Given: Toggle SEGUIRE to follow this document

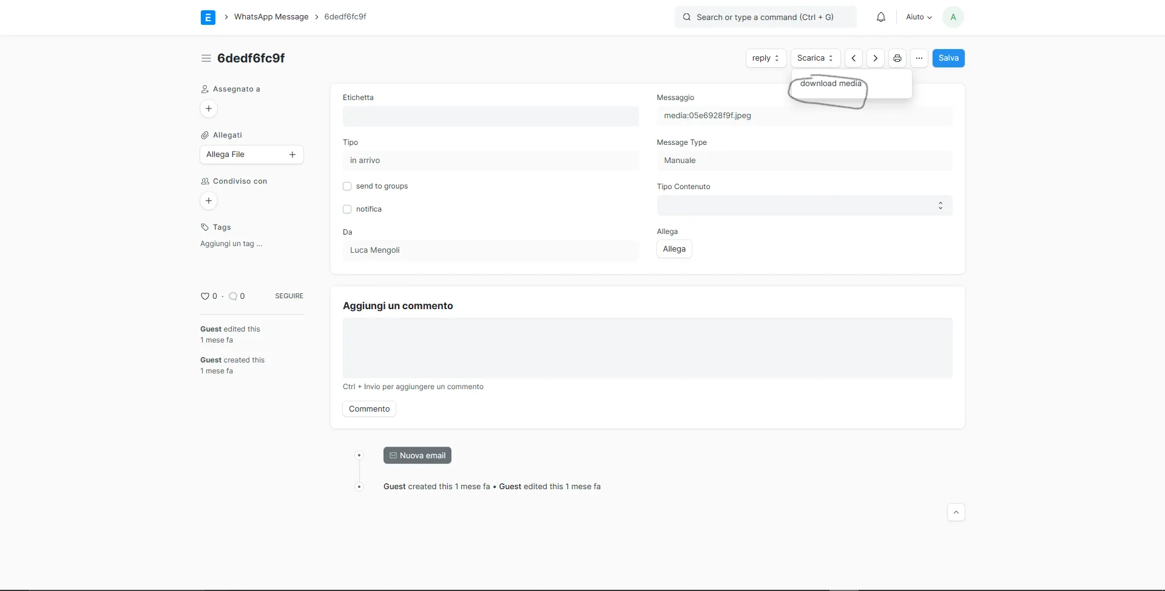Looking at the screenshot, I should (289, 296).
